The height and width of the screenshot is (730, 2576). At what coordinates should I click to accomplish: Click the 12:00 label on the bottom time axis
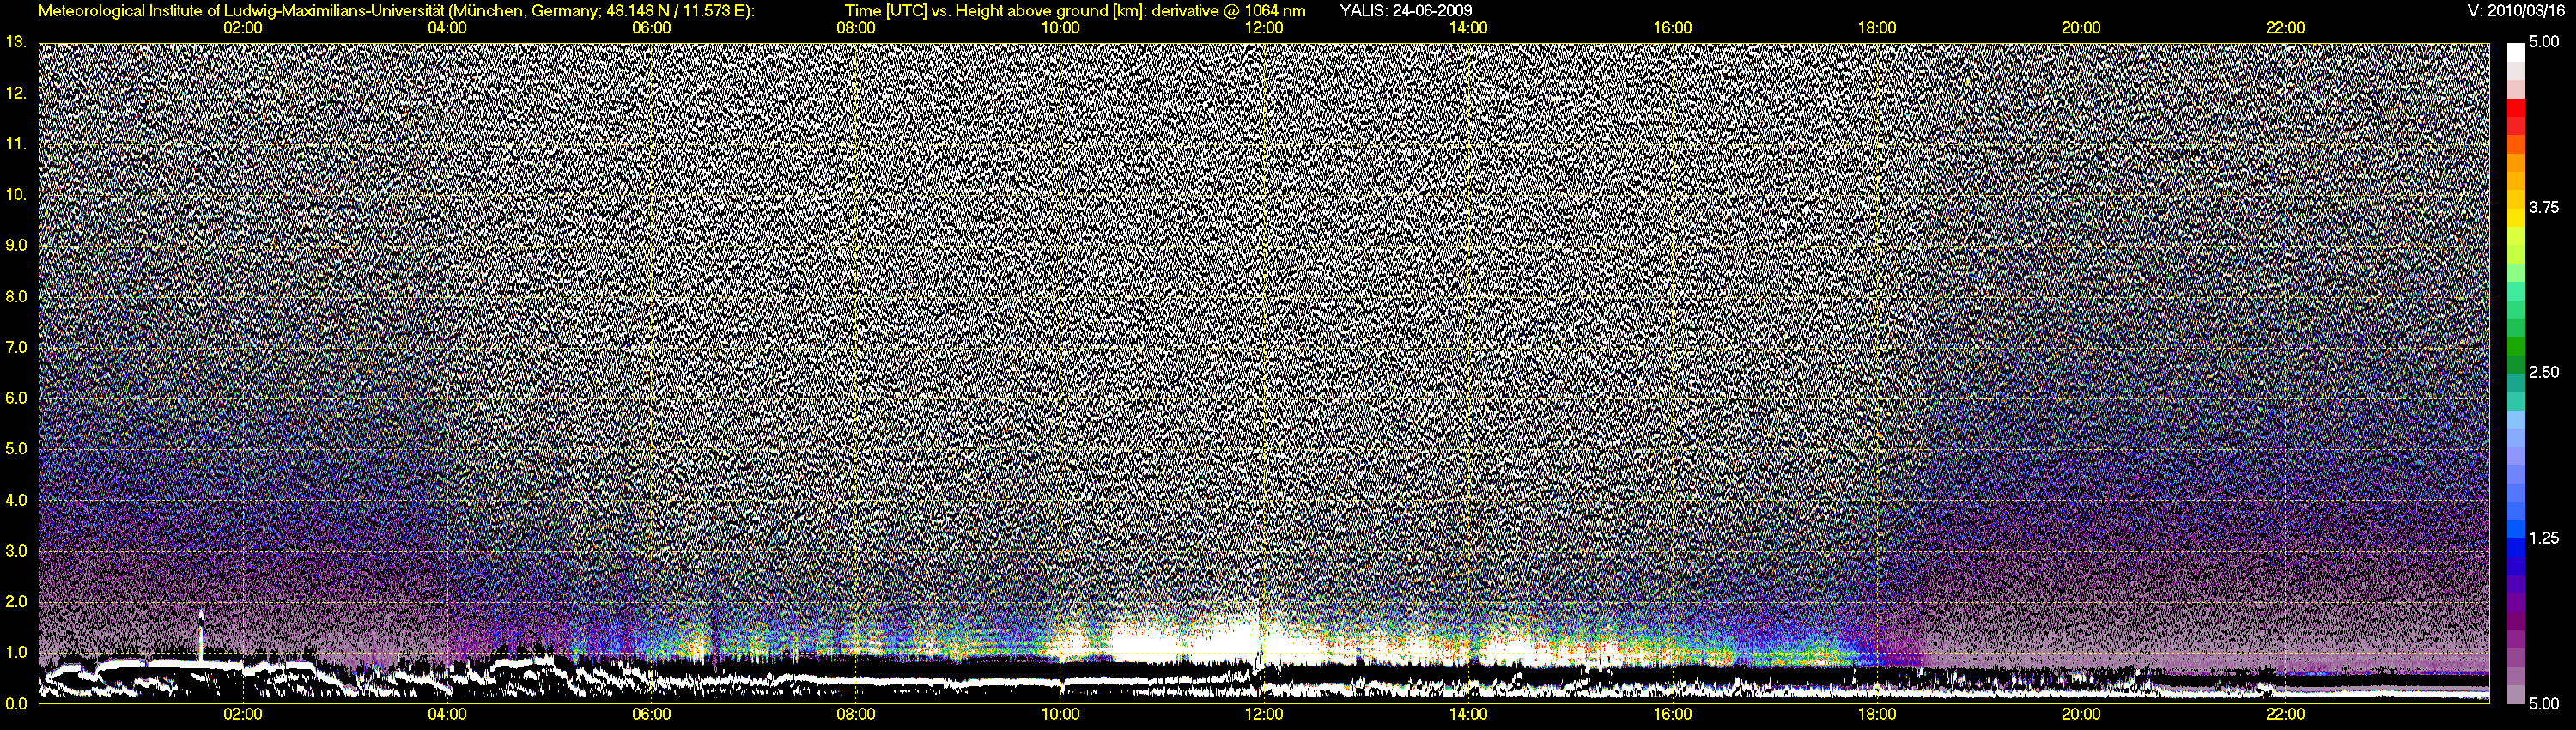coord(1264,714)
